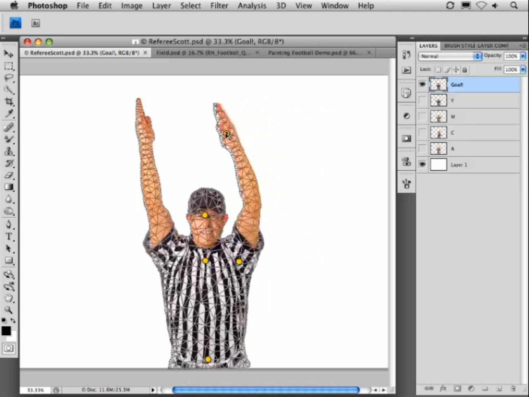529x397 pixels.
Task: Open the Filter menu
Action: 219,5
